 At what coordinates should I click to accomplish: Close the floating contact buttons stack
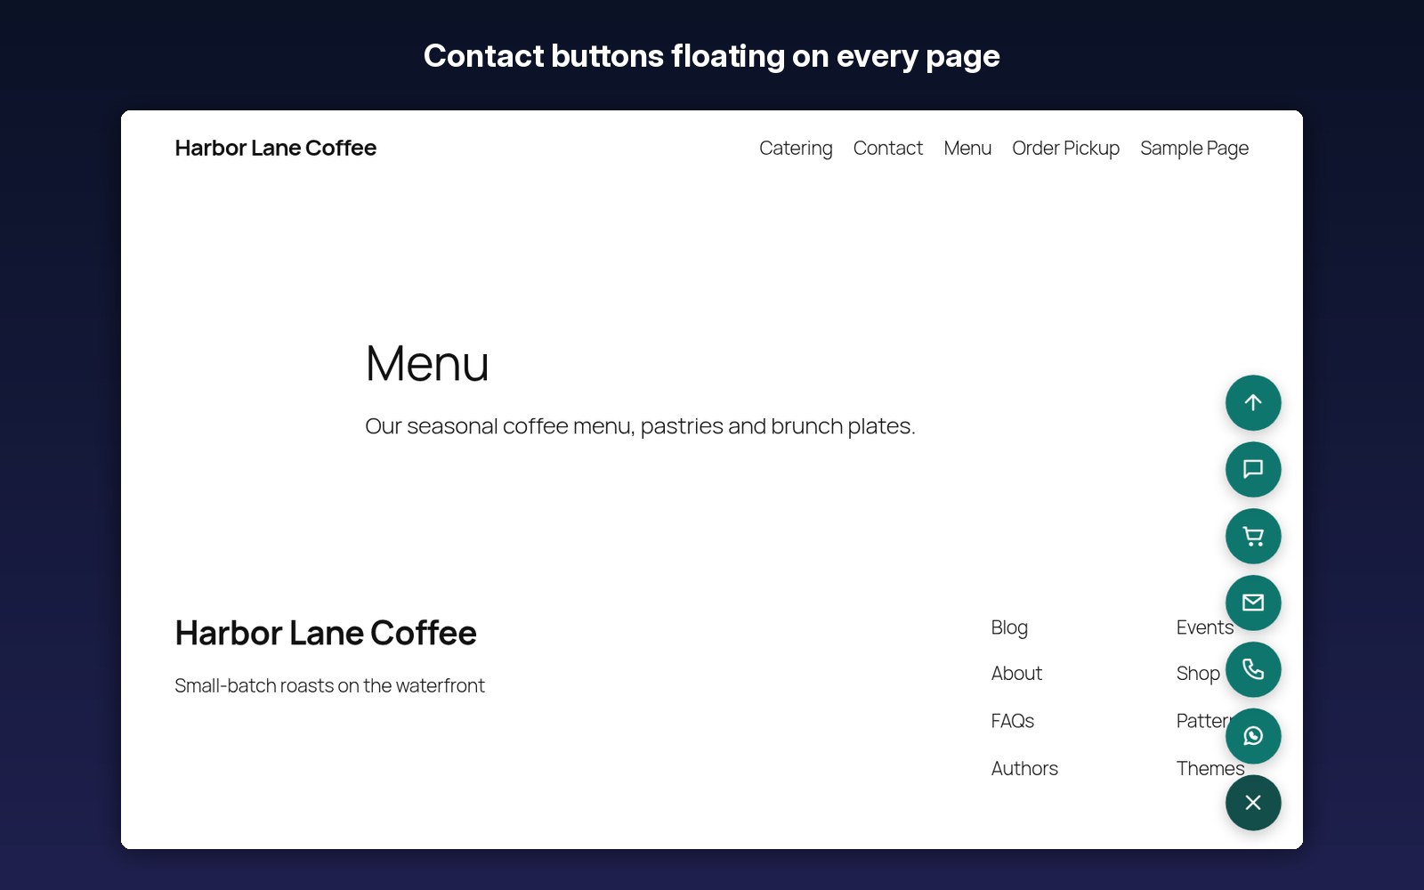pos(1253,803)
